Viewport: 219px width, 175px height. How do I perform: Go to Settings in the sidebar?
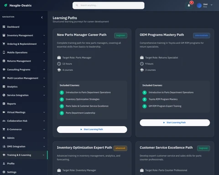click(x=24, y=172)
